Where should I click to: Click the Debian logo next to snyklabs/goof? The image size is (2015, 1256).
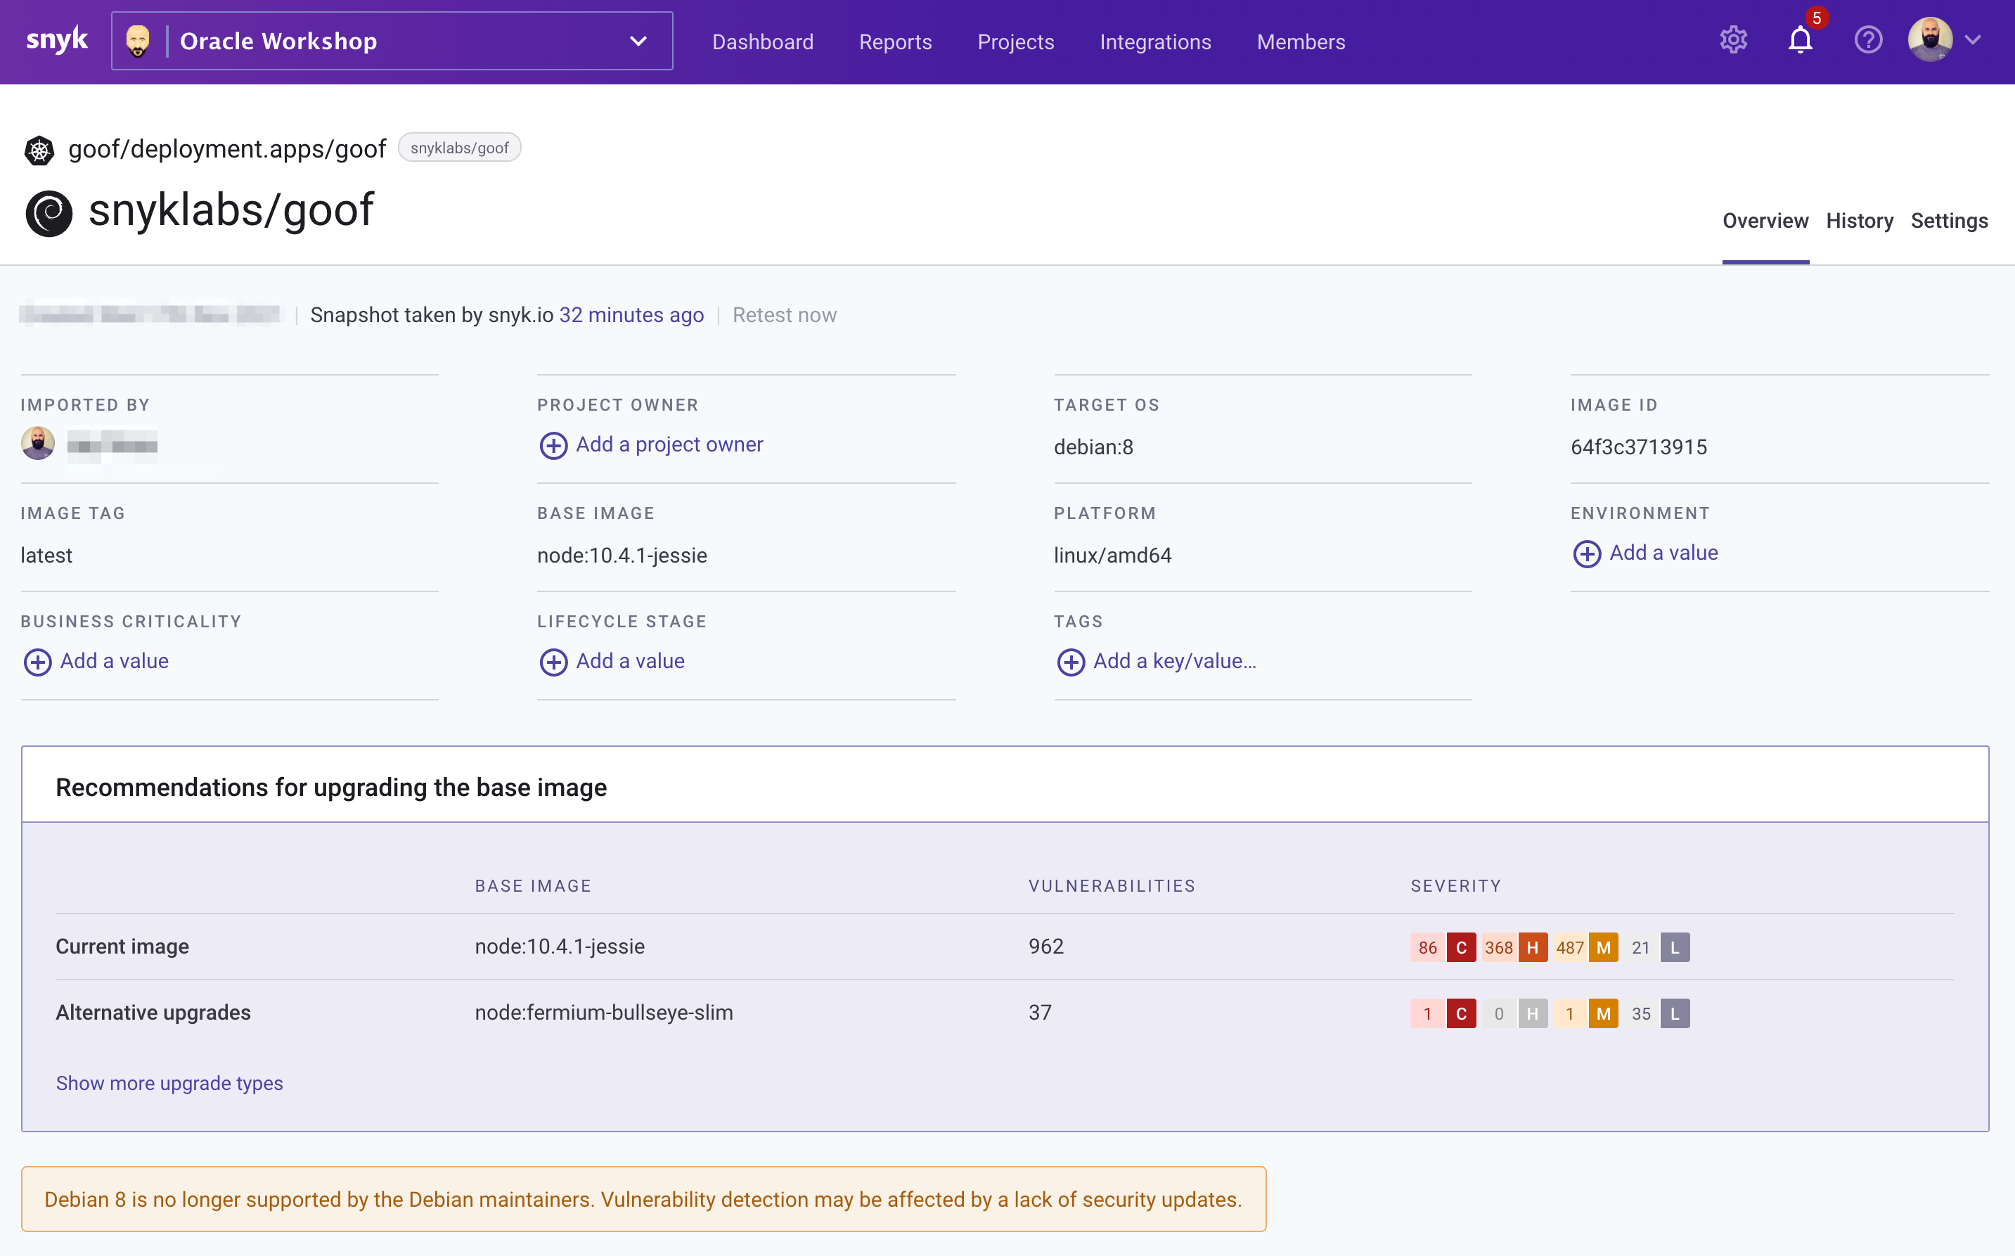[x=49, y=214]
